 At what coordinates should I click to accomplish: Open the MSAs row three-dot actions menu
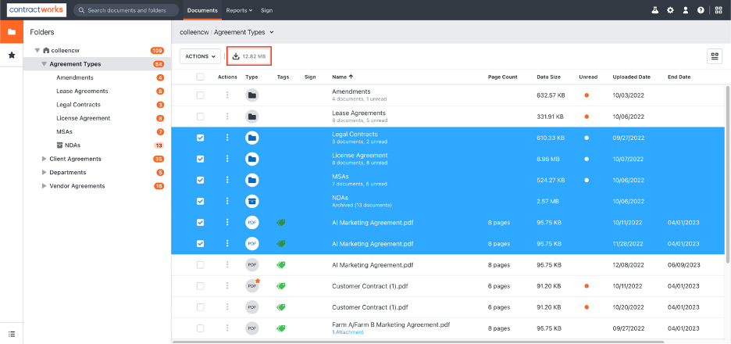[x=227, y=180]
